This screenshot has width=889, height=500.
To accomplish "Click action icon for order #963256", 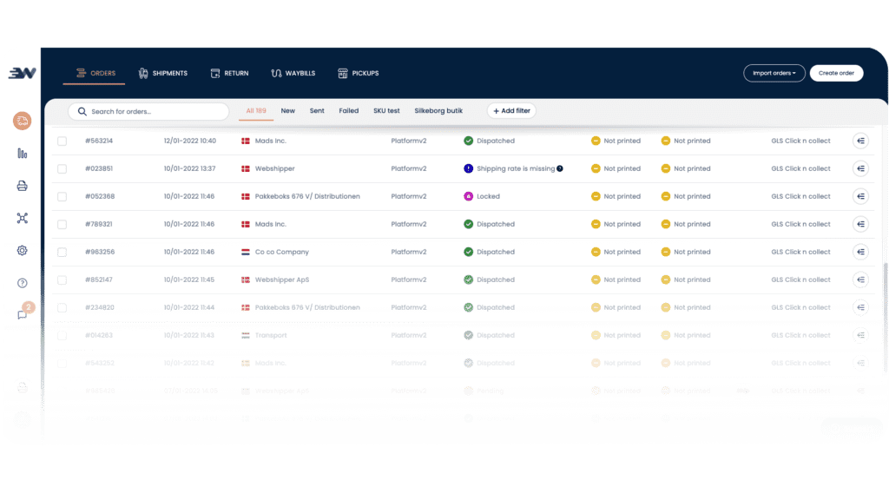I will pyautogui.click(x=860, y=252).
